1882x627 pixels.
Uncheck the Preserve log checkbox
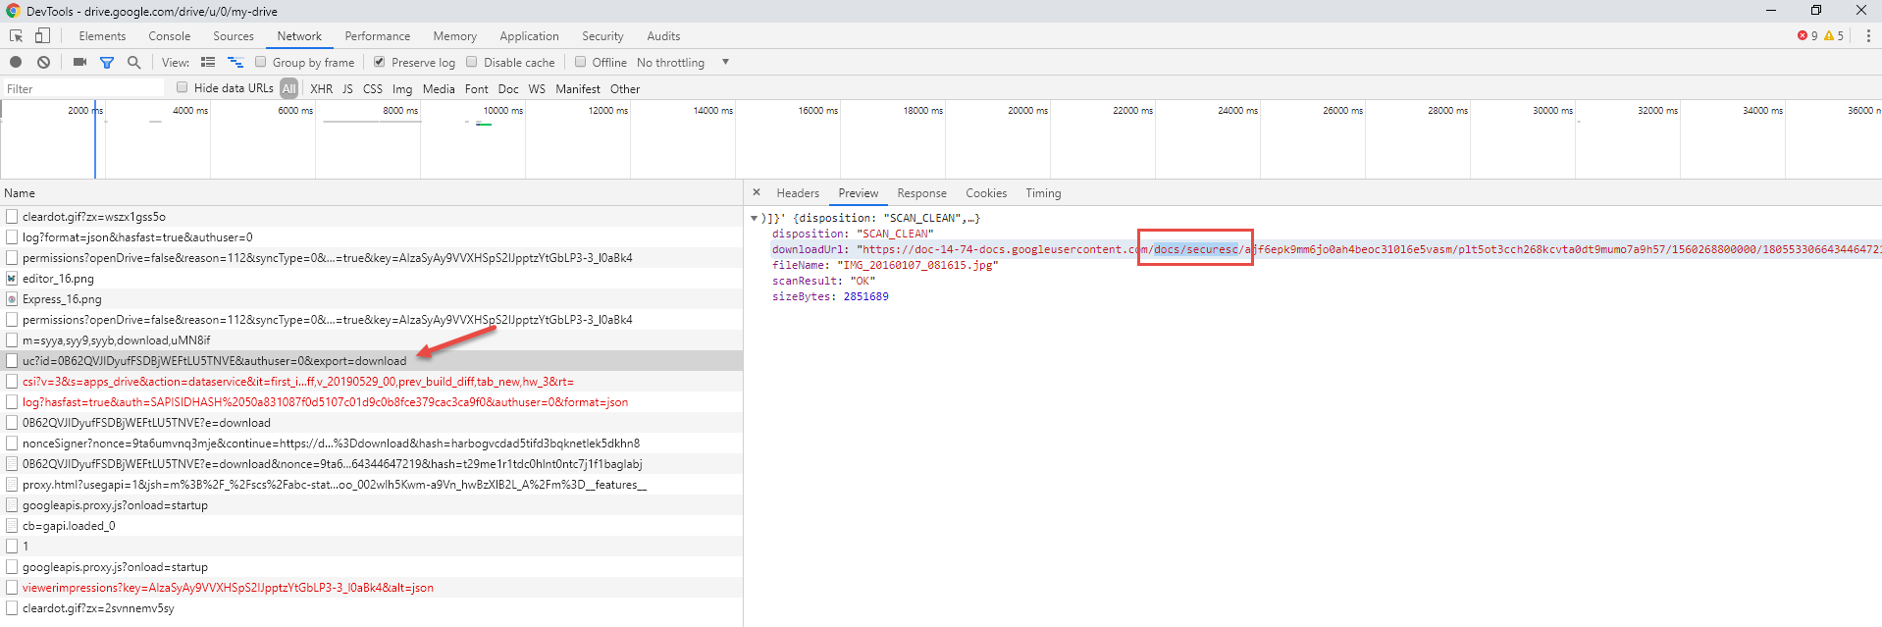click(379, 62)
